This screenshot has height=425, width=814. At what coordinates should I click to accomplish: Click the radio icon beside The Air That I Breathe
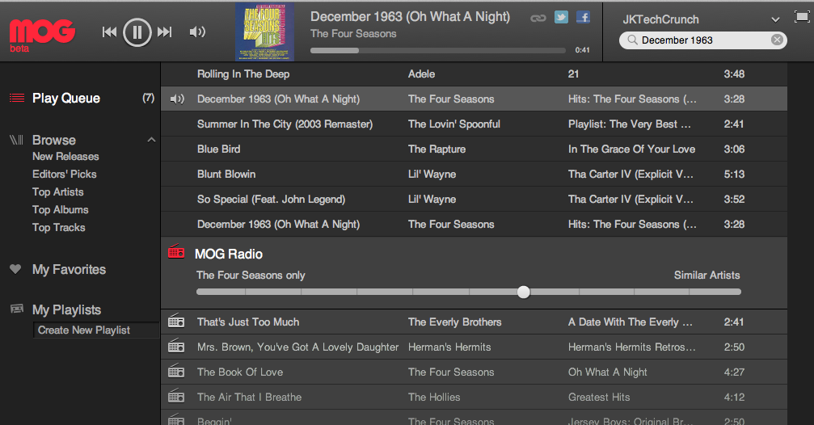[x=176, y=395]
